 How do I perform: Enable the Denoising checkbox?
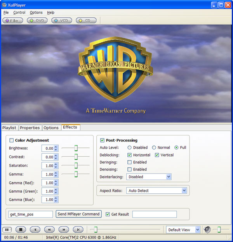[130, 169]
